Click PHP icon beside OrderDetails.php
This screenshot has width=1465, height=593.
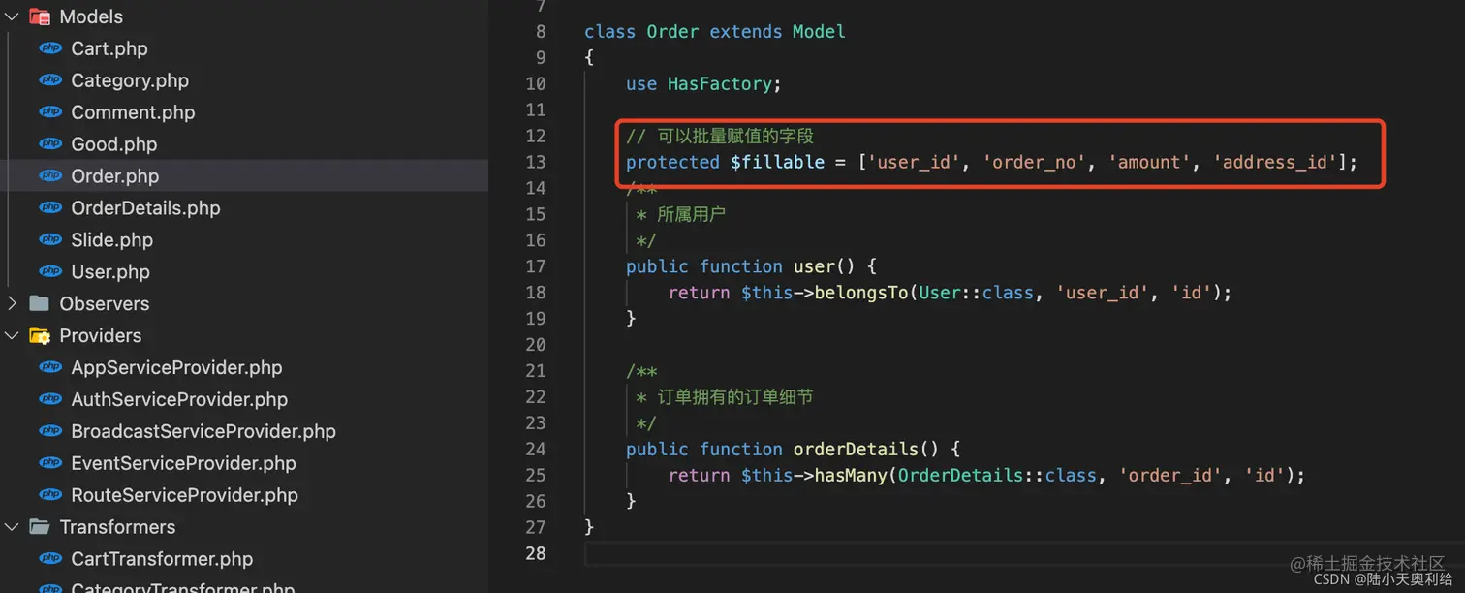50,208
